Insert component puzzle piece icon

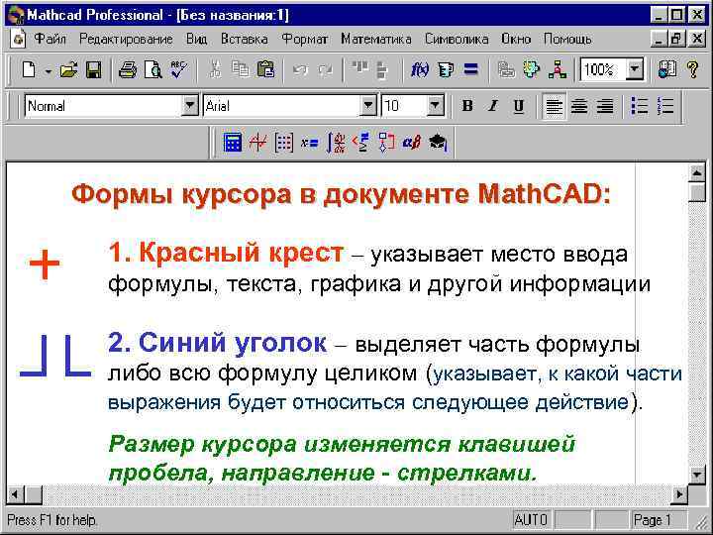pos(531,70)
